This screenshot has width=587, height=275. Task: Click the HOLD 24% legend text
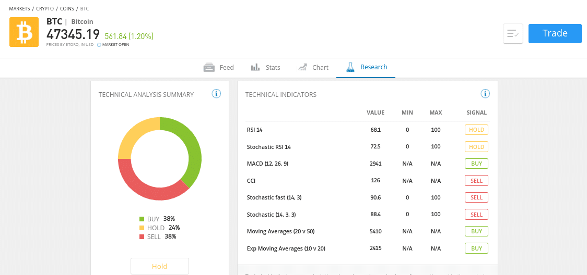(x=163, y=228)
